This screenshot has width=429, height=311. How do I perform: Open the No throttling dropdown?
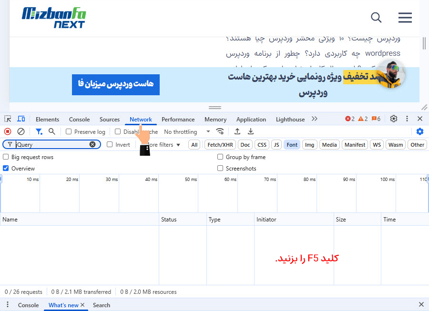pos(187,132)
